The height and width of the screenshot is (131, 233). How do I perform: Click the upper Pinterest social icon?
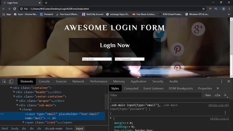point(177,49)
